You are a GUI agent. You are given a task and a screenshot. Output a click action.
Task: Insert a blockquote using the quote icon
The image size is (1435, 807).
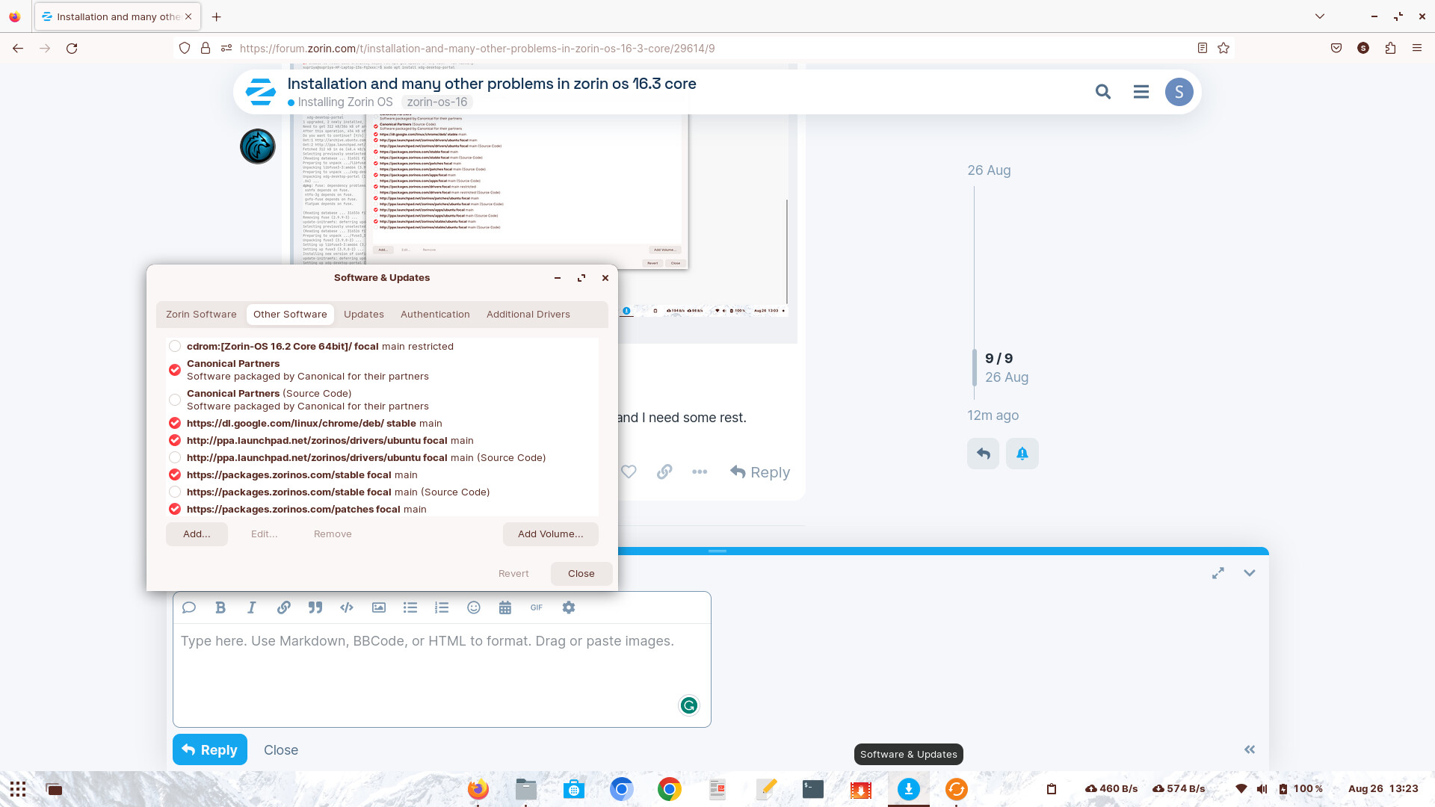315,607
